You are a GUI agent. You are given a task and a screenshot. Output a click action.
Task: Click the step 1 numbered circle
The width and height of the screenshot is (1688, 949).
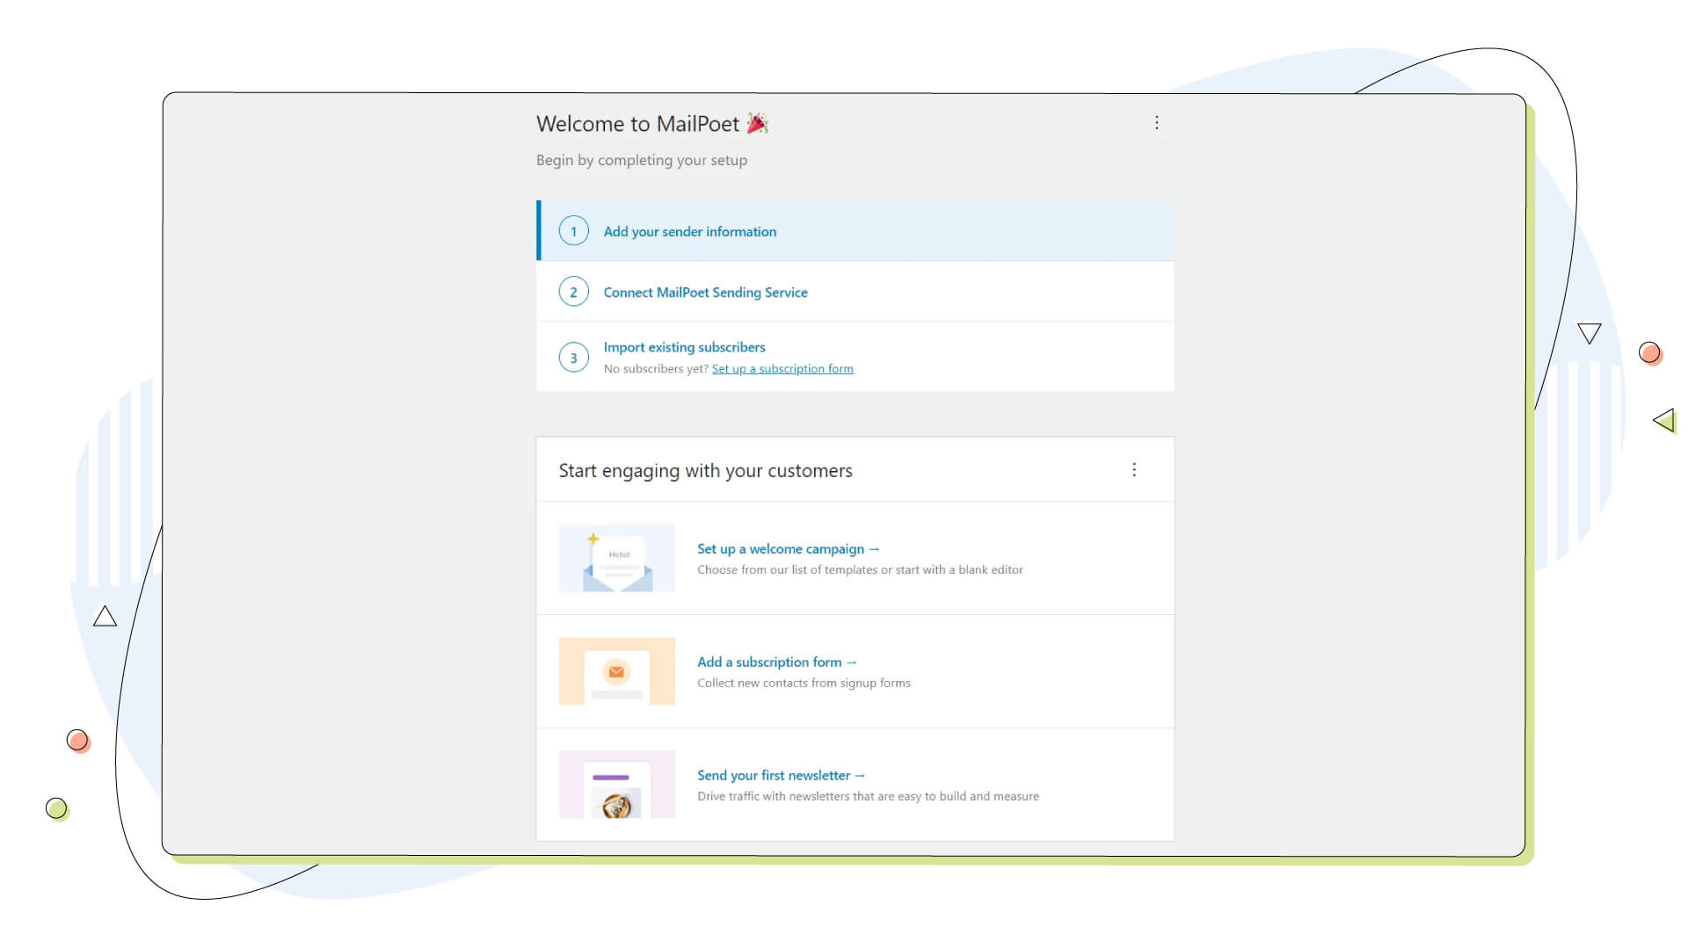click(574, 230)
